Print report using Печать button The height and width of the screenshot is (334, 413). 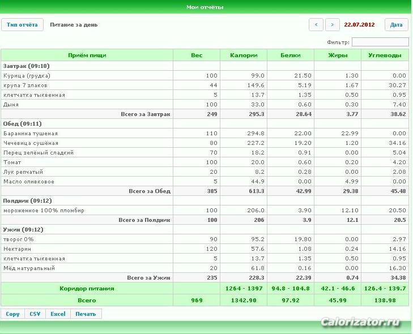[86, 314]
